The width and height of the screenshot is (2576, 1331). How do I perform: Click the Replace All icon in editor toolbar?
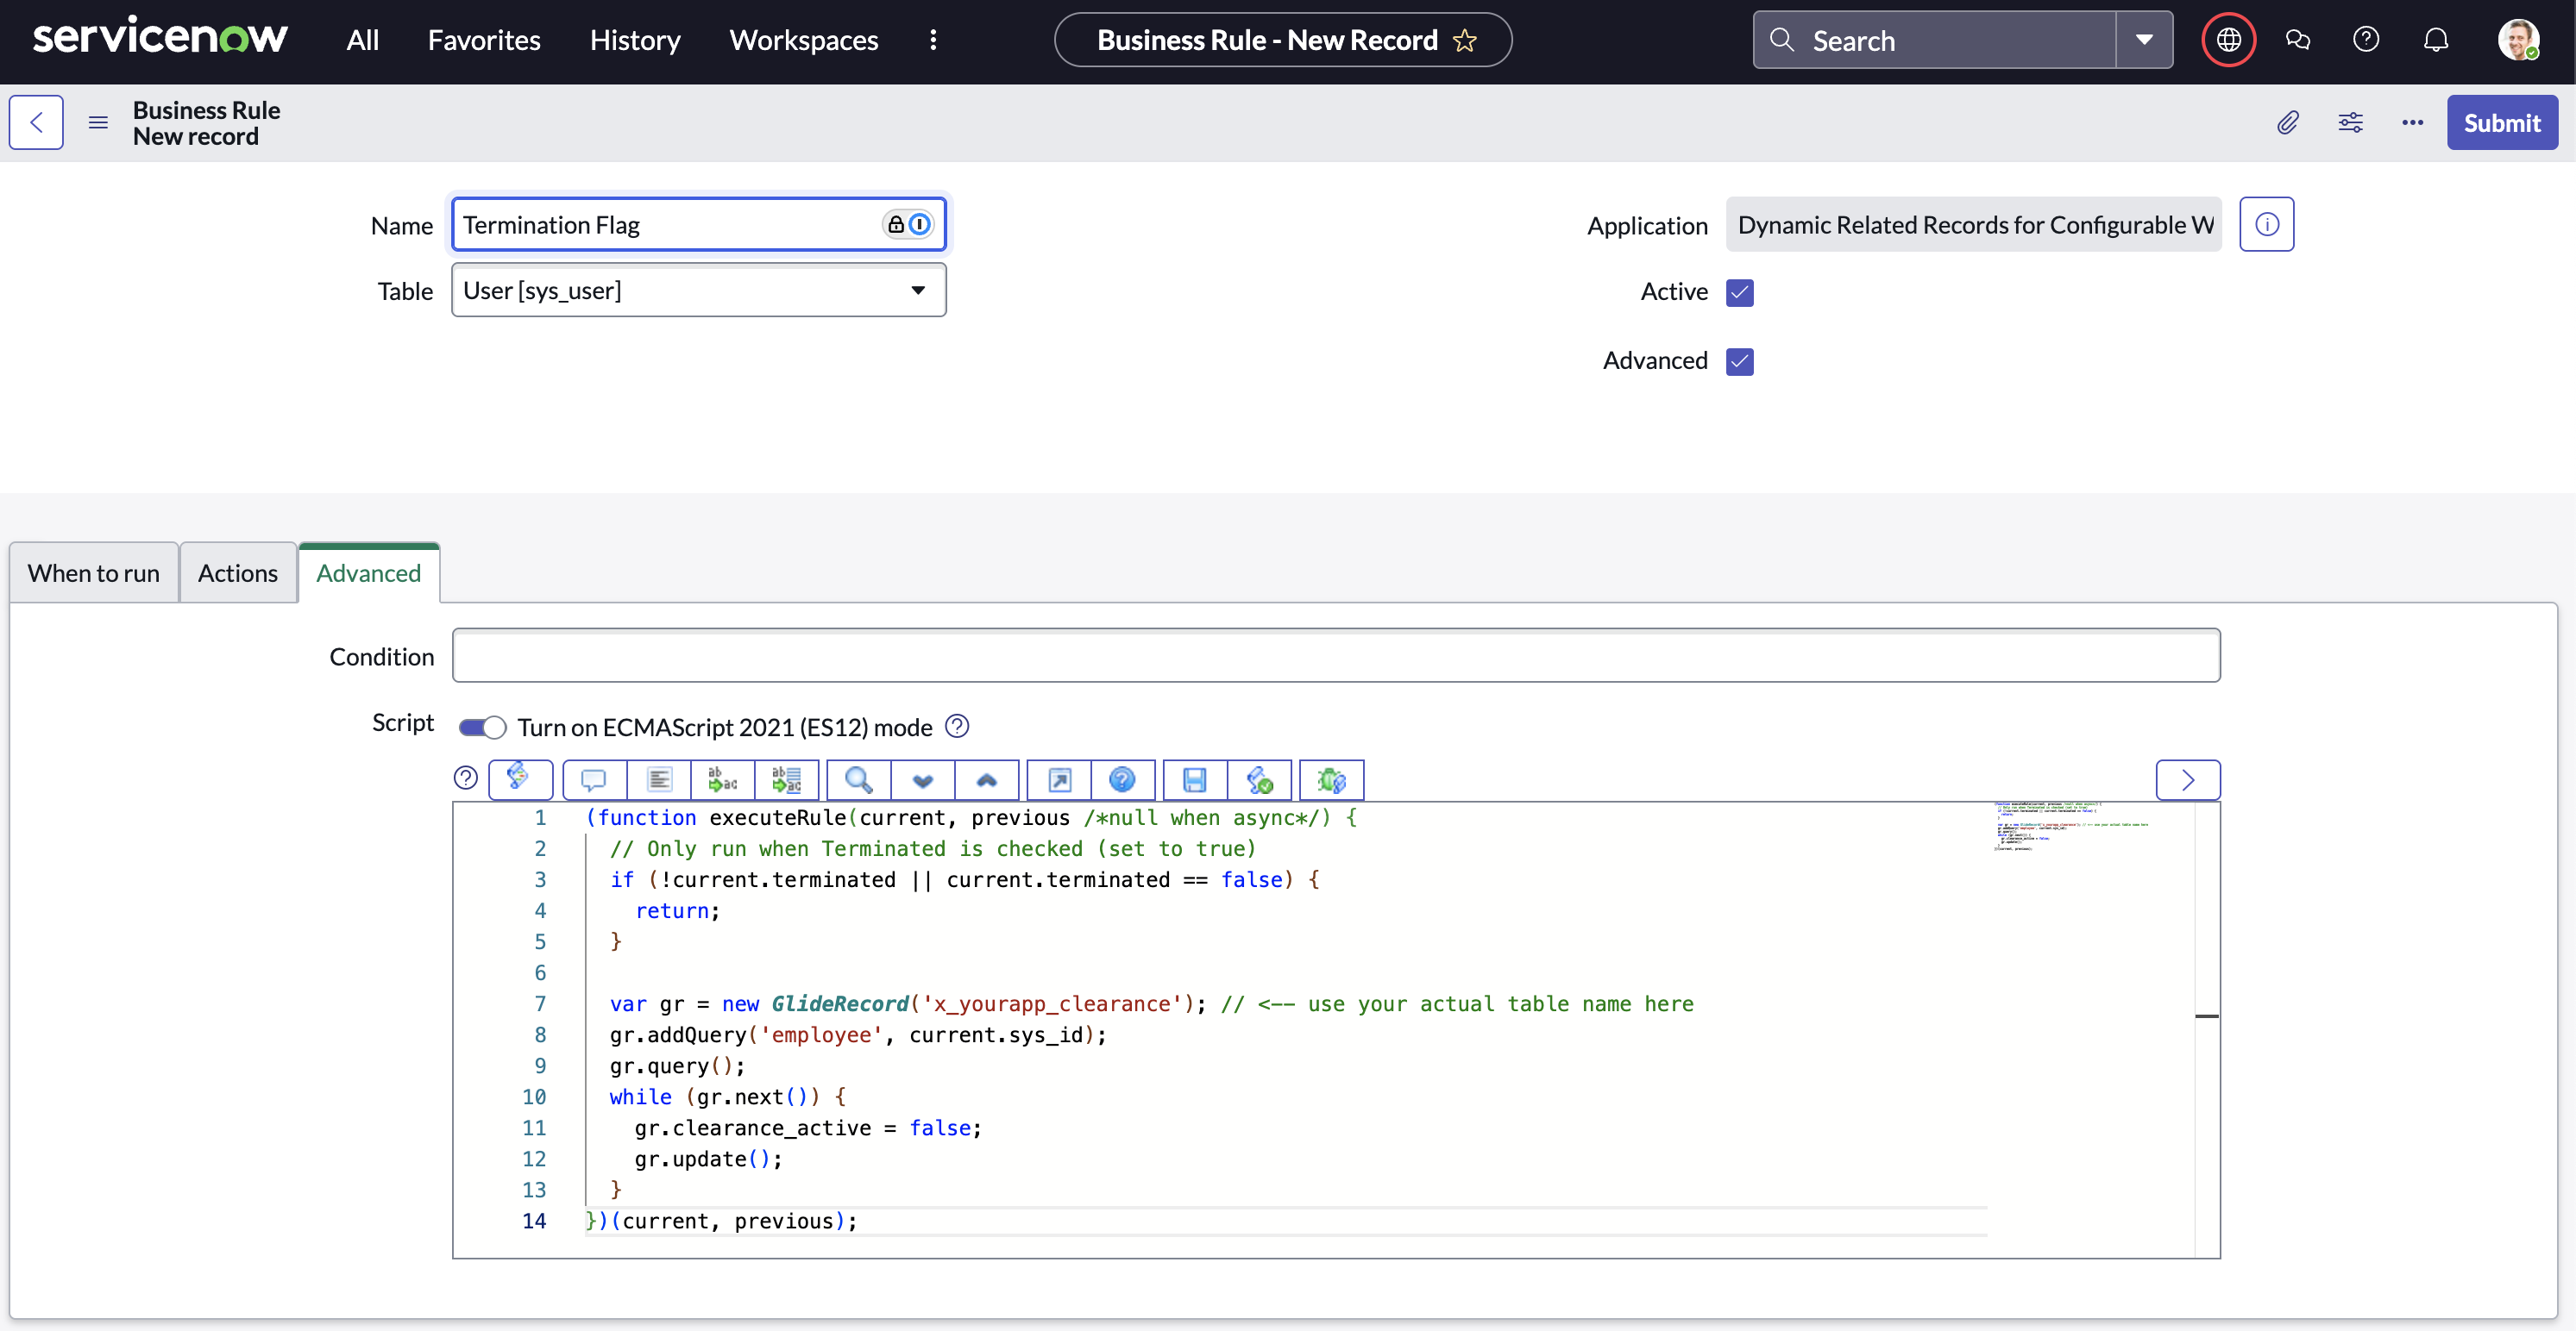click(787, 779)
